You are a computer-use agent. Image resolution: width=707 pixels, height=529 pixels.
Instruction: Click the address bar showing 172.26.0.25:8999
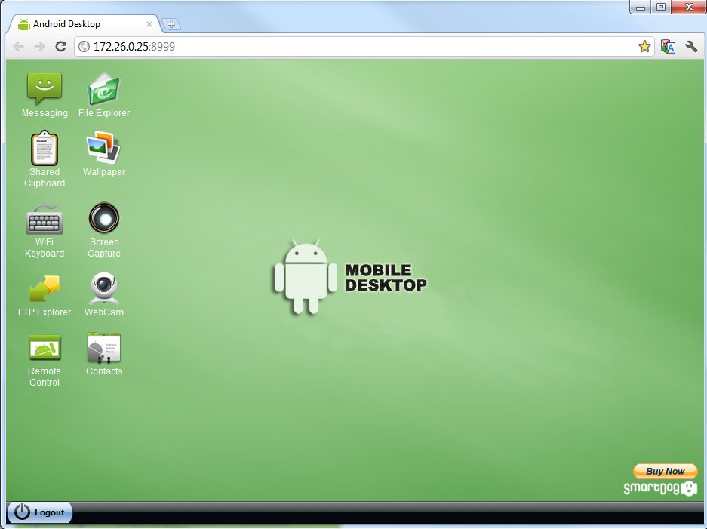pos(363,47)
